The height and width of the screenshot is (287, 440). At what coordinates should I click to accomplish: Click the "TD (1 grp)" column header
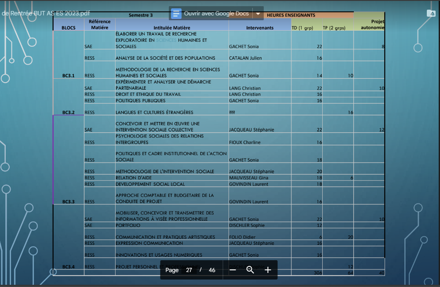302,28
